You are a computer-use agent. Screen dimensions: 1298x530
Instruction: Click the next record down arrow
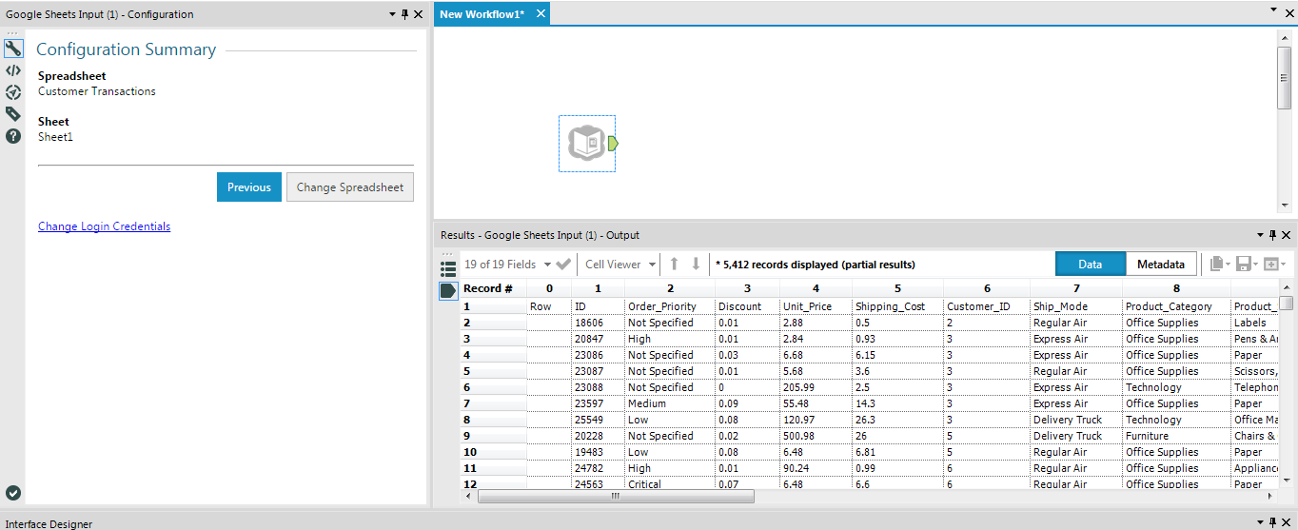(696, 265)
